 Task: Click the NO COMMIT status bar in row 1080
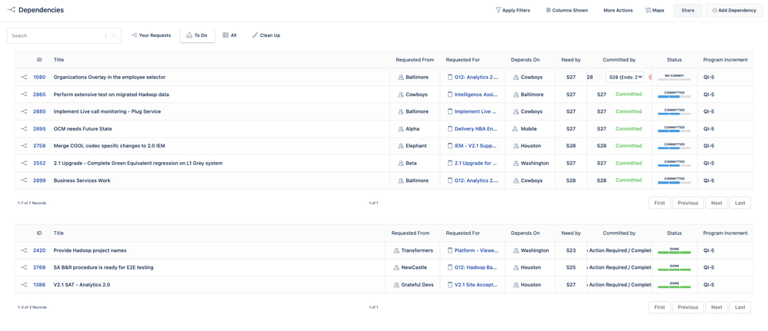click(x=674, y=78)
